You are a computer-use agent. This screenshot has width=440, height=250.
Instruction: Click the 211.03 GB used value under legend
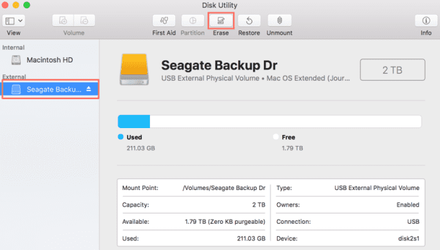pos(140,148)
